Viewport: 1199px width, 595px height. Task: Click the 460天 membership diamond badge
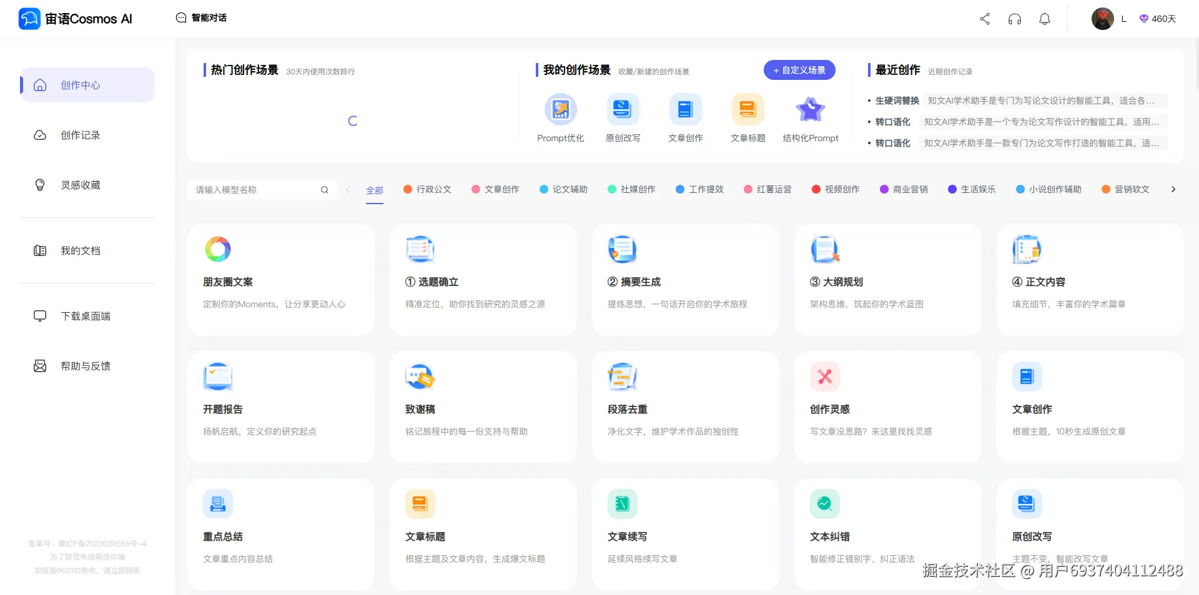[x=1157, y=19]
